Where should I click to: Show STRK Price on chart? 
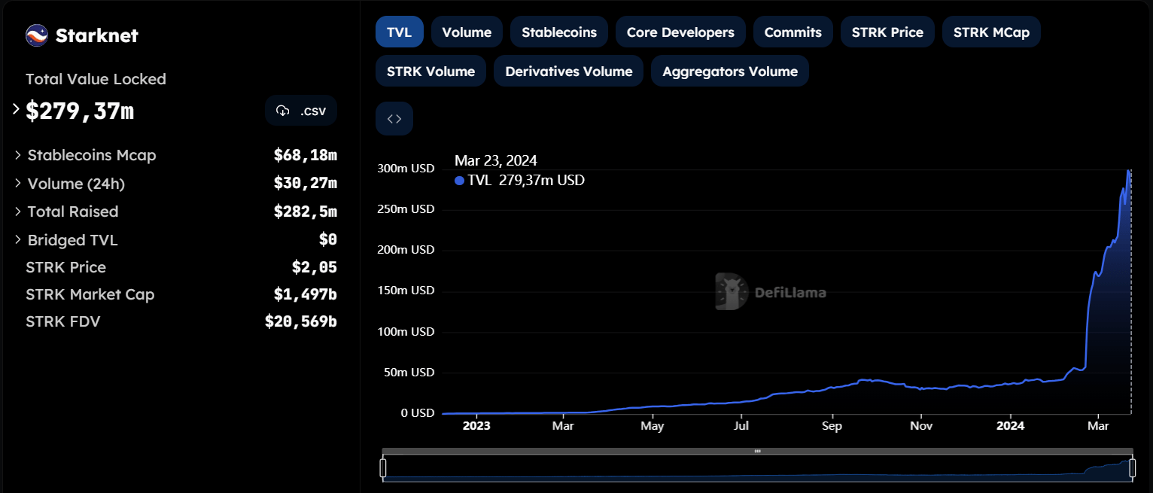tap(887, 32)
